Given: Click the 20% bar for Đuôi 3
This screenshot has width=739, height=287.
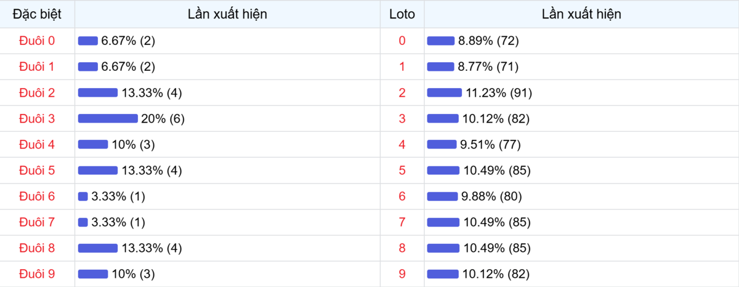Looking at the screenshot, I should 108,119.
